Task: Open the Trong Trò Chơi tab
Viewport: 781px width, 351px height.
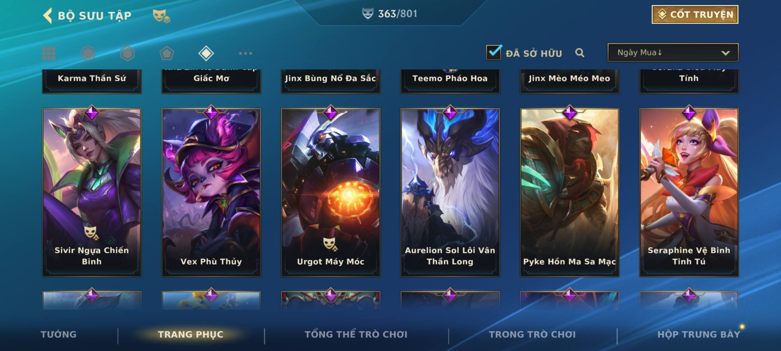Action: tap(532, 334)
